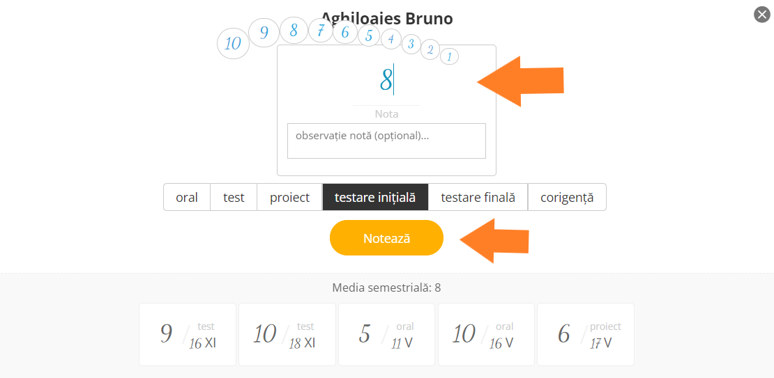Click the observație notă text box
Screen dimensions: 774x378
(x=386, y=141)
